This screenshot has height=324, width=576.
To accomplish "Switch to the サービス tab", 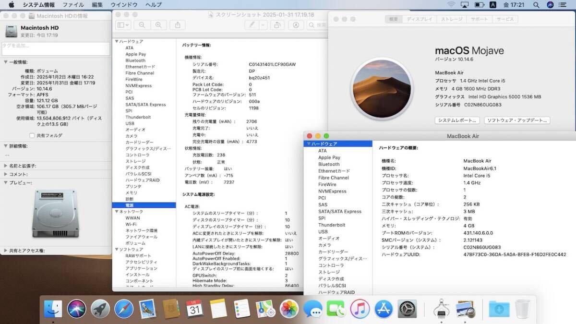I will click(504, 19).
